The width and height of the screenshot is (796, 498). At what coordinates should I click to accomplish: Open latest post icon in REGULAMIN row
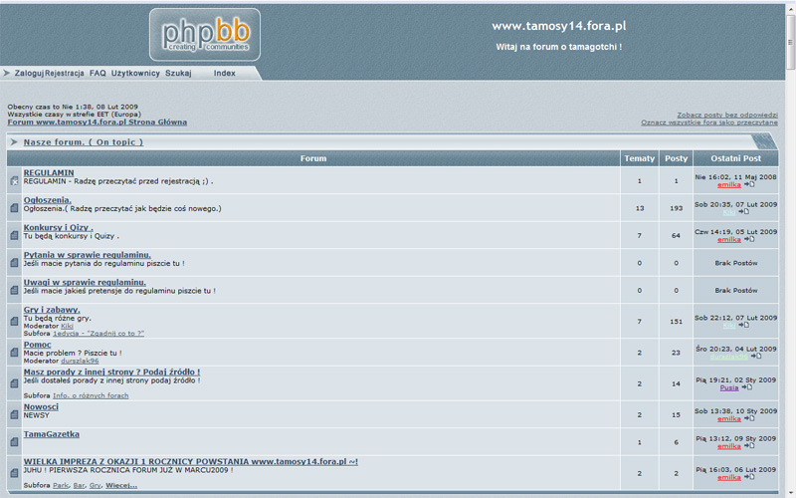tap(748, 184)
